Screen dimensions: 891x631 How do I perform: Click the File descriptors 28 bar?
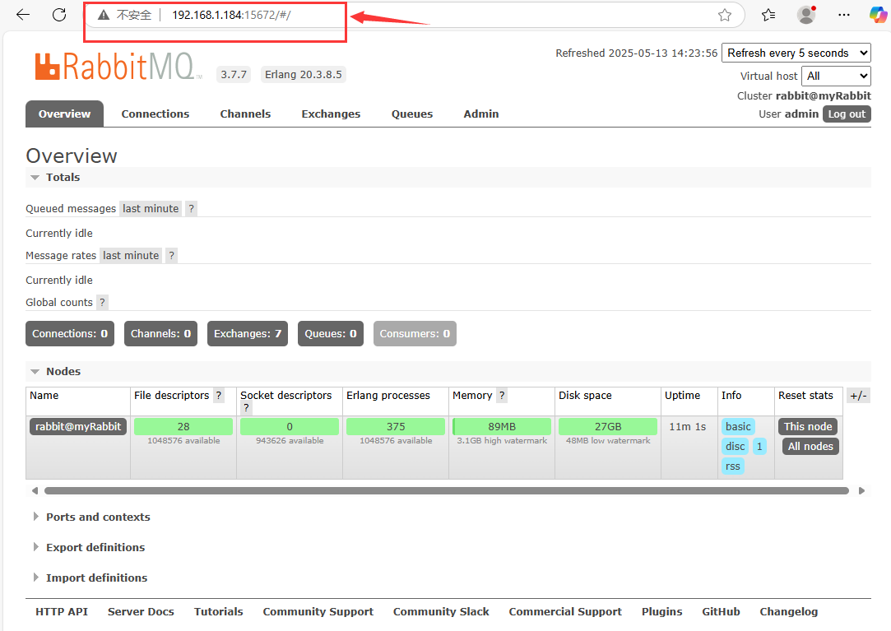[183, 426]
